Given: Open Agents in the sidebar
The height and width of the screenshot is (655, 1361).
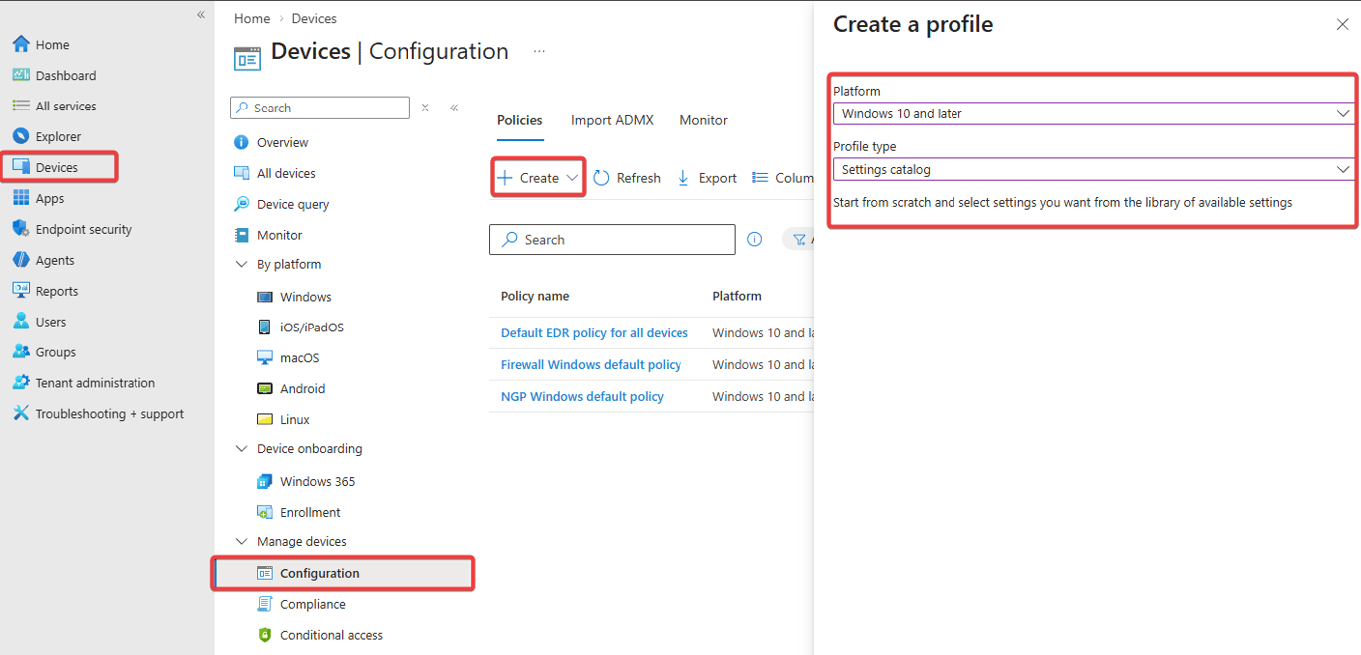Looking at the screenshot, I should [55, 260].
